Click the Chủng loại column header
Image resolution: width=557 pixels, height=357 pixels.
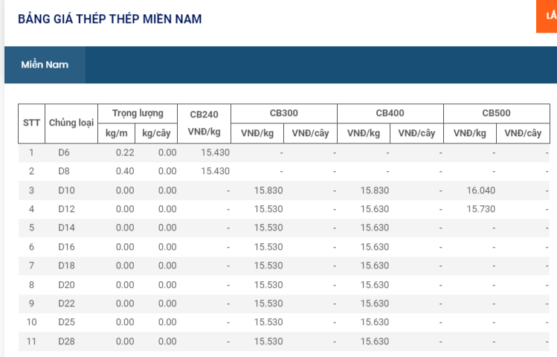(71, 123)
